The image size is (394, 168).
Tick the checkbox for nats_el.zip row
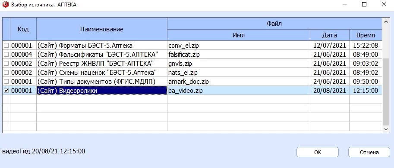tap(6, 73)
